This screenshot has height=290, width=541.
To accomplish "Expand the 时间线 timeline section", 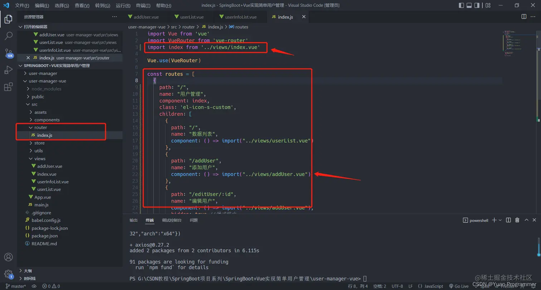I will (x=70, y=278).
